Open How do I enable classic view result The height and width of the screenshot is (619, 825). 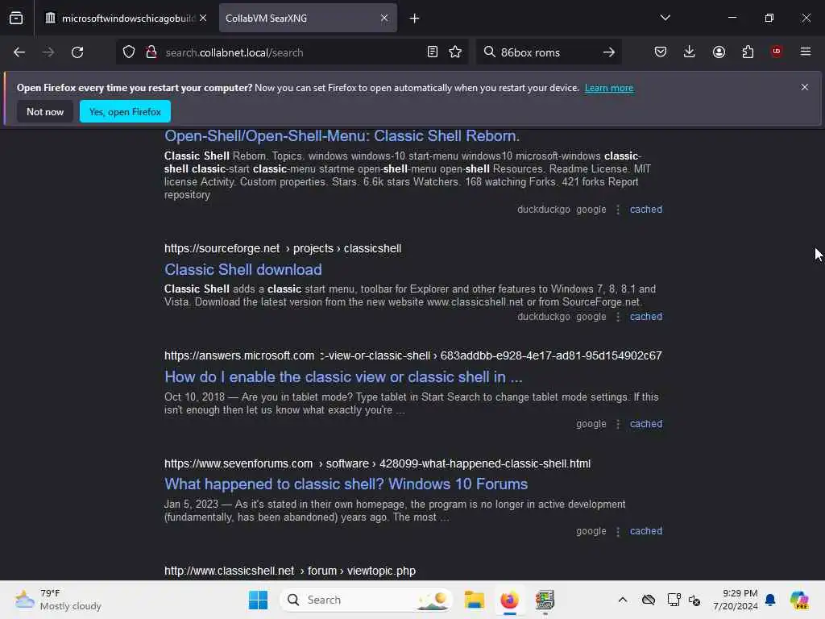tap(343, 377)
